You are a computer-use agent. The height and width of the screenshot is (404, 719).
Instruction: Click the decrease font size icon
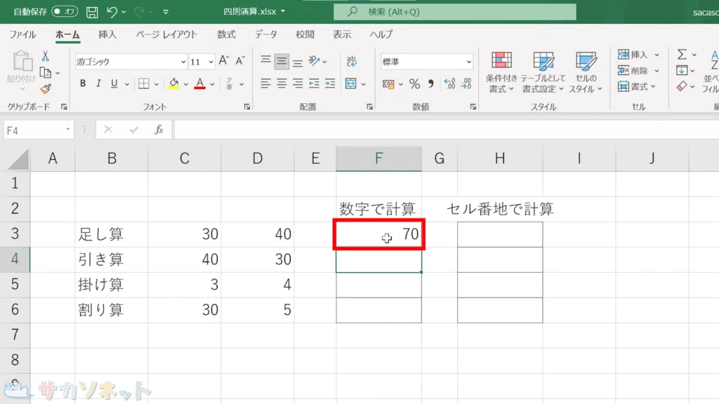[240, 60]
